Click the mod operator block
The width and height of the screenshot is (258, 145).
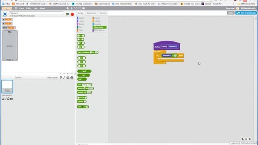point(82,97)
